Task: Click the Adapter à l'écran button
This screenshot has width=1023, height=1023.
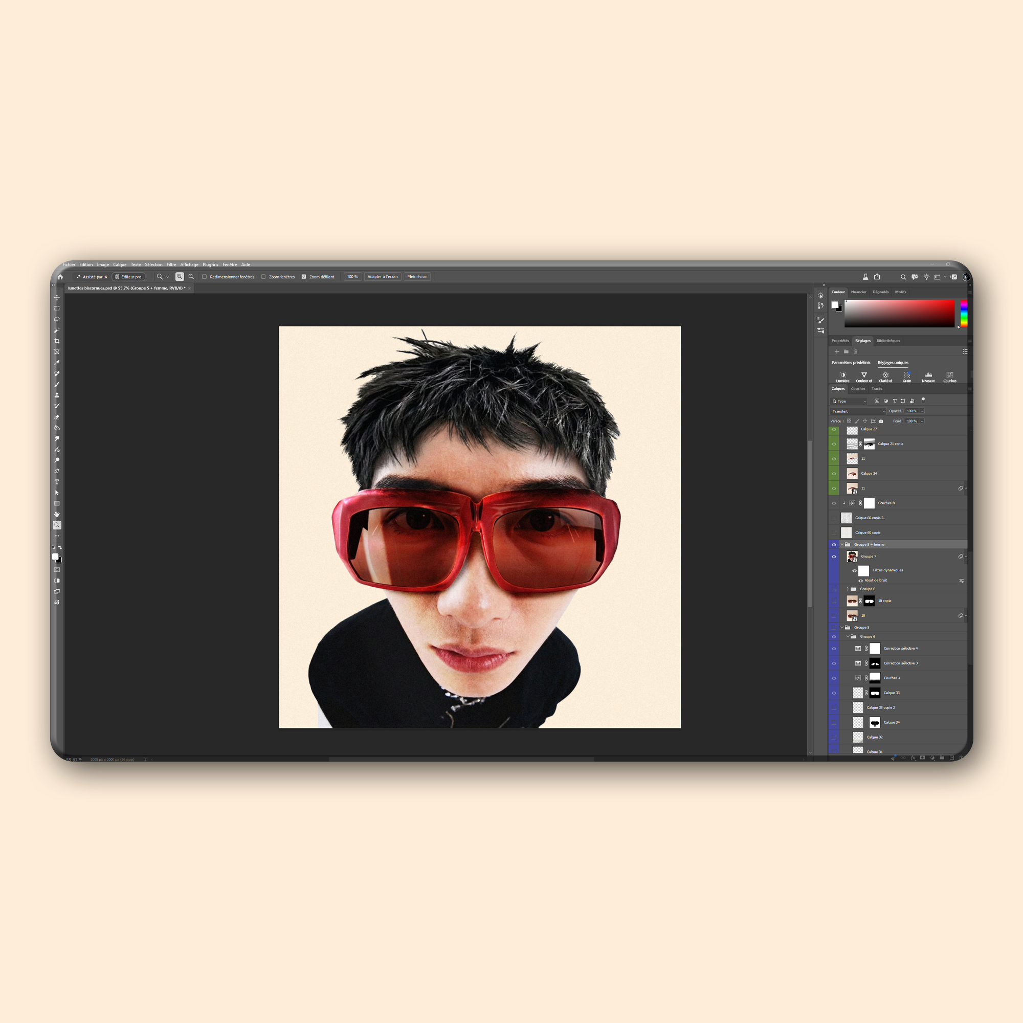Action: (x=382, y=276)
